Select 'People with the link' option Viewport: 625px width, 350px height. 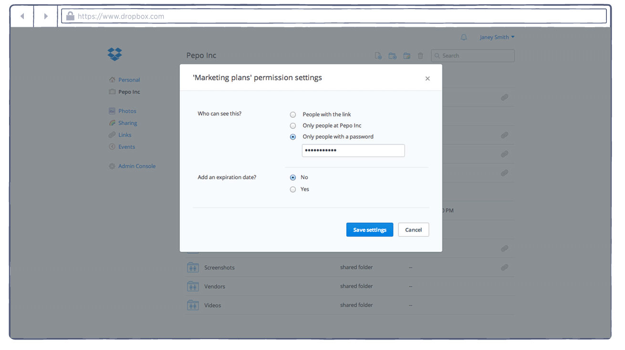[292, 114]
